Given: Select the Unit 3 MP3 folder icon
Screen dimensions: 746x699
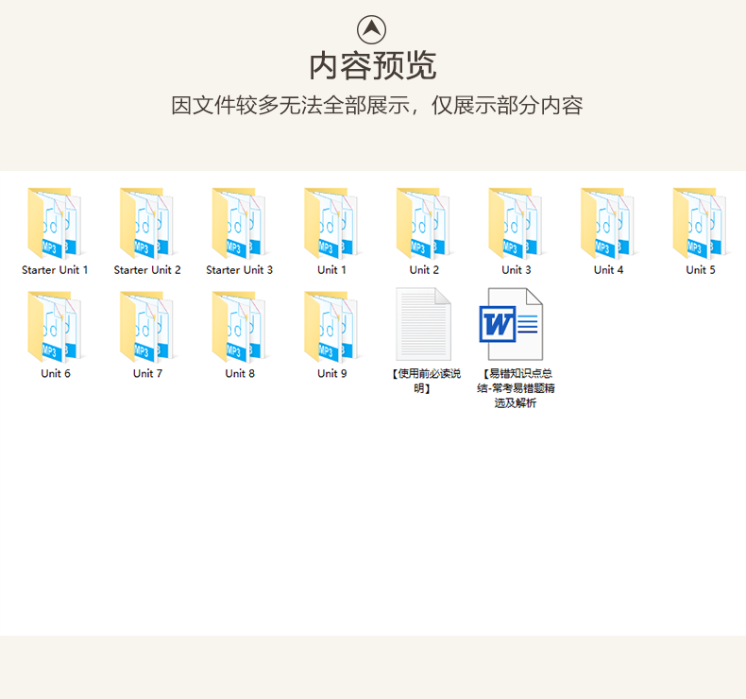Looking at the screenshot, I should (x=517, y=223).
